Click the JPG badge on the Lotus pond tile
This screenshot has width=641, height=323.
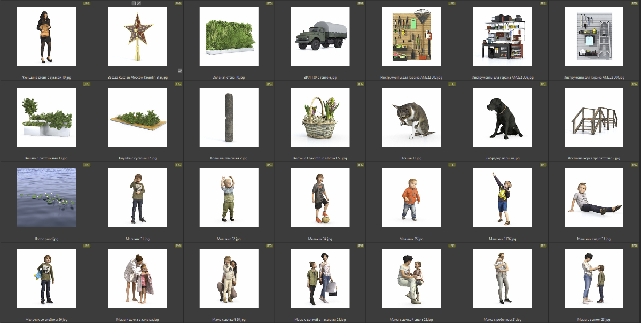[87, 165]
